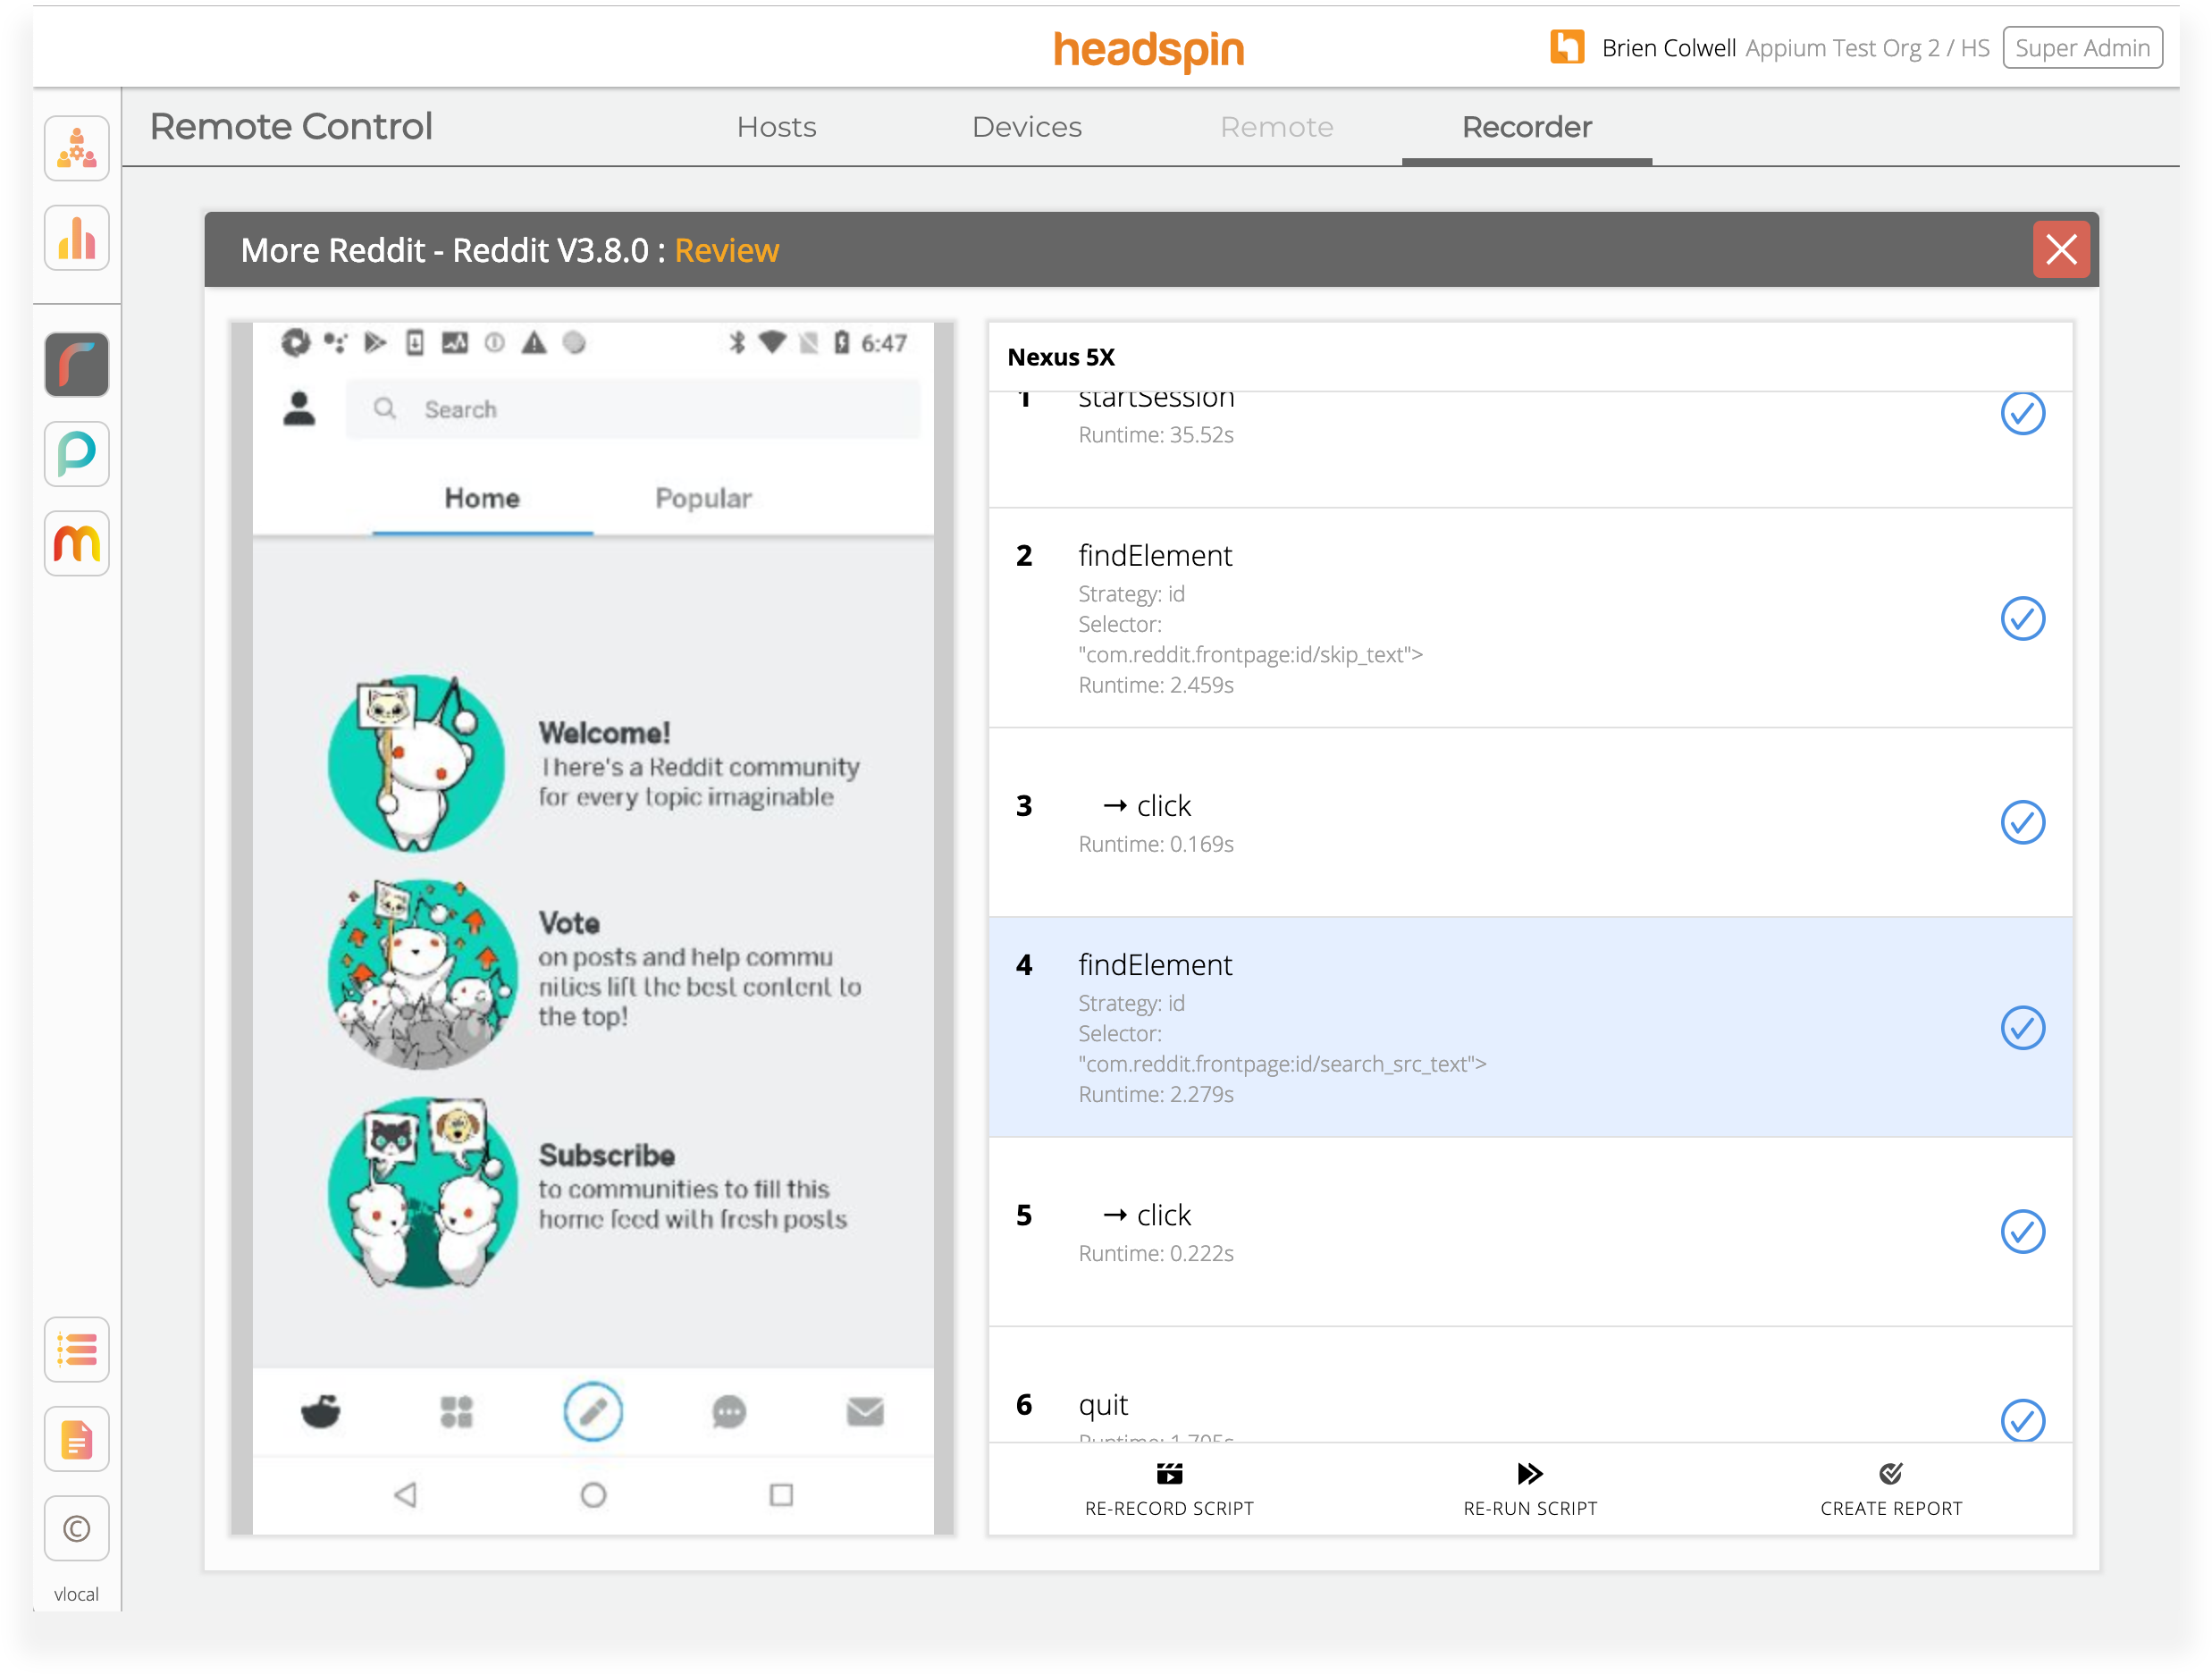The image size is (2212, 1674).
Task: Click Appium Test Org 2 / HS
Action: (1867, 48)
